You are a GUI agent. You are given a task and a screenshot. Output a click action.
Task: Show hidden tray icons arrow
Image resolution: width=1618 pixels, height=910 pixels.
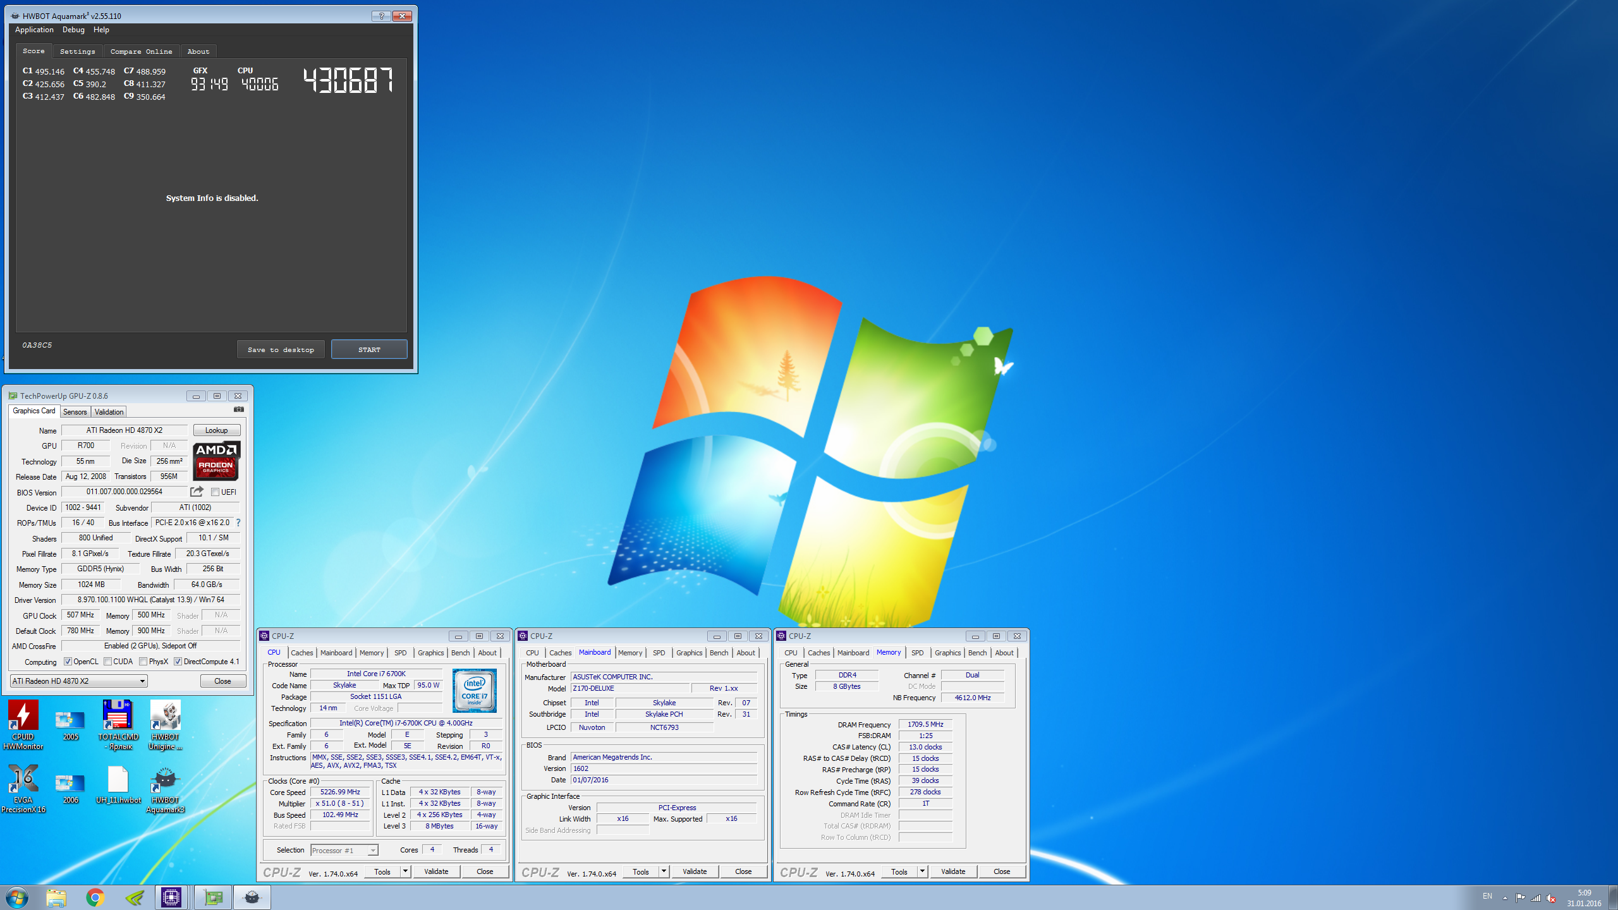click(x=1505, y=898)
